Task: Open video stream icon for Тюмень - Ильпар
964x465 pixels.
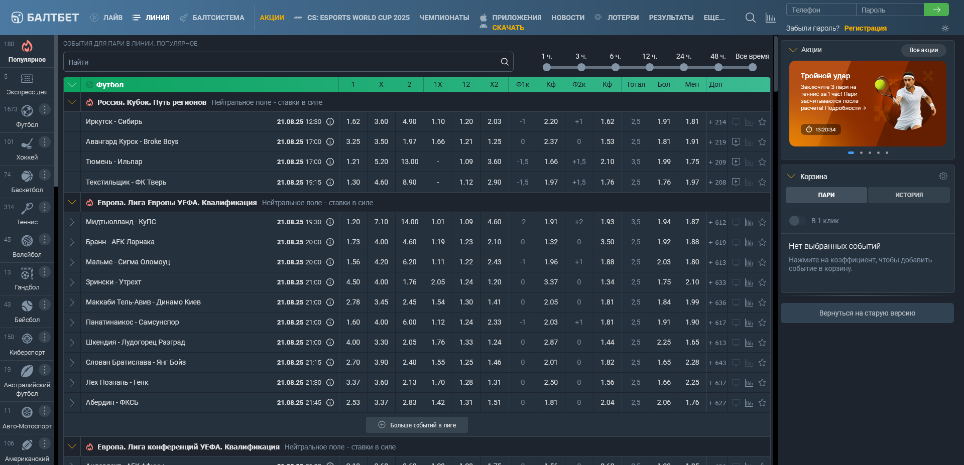Action: (x=736, y=162)
